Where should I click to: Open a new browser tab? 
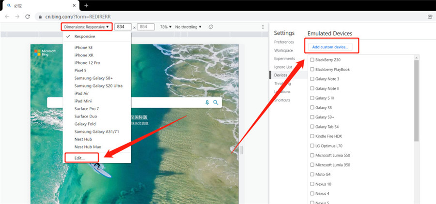(x=86, y=5)
